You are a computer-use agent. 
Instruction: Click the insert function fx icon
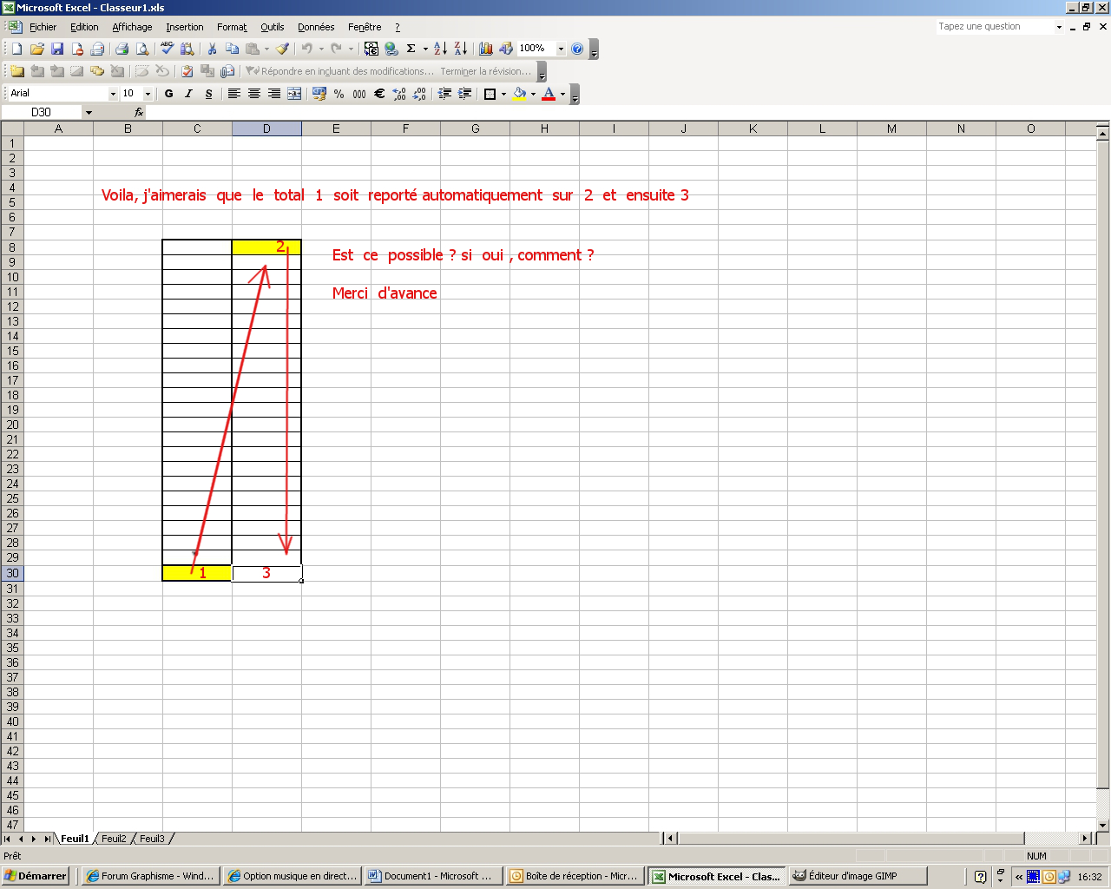[x=138, y=112]
